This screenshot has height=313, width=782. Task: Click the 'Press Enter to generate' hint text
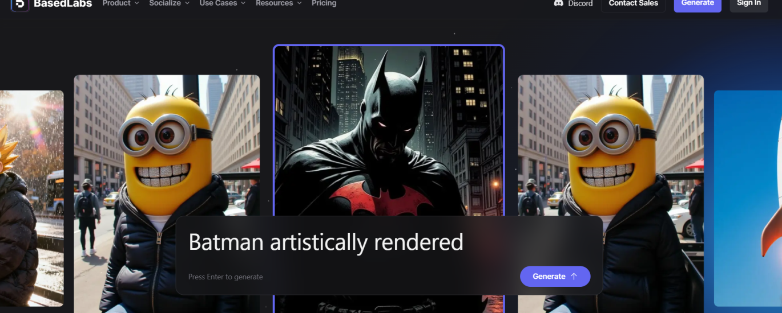(225, 277)
